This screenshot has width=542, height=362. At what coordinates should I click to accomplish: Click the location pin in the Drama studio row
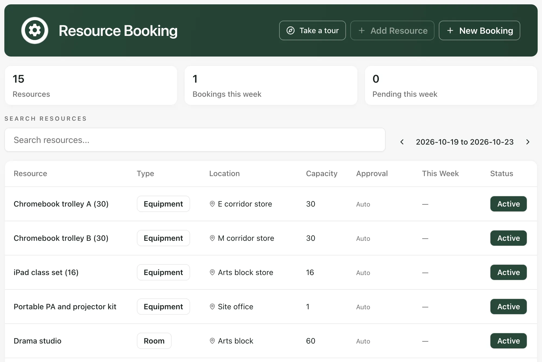(x=212, y=341)
